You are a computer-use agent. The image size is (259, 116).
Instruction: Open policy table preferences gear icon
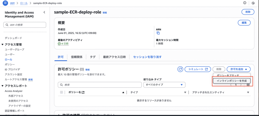pyautogui.click(x=248, y=85)
